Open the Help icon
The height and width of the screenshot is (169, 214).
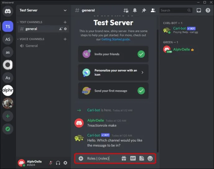[208, 10]
